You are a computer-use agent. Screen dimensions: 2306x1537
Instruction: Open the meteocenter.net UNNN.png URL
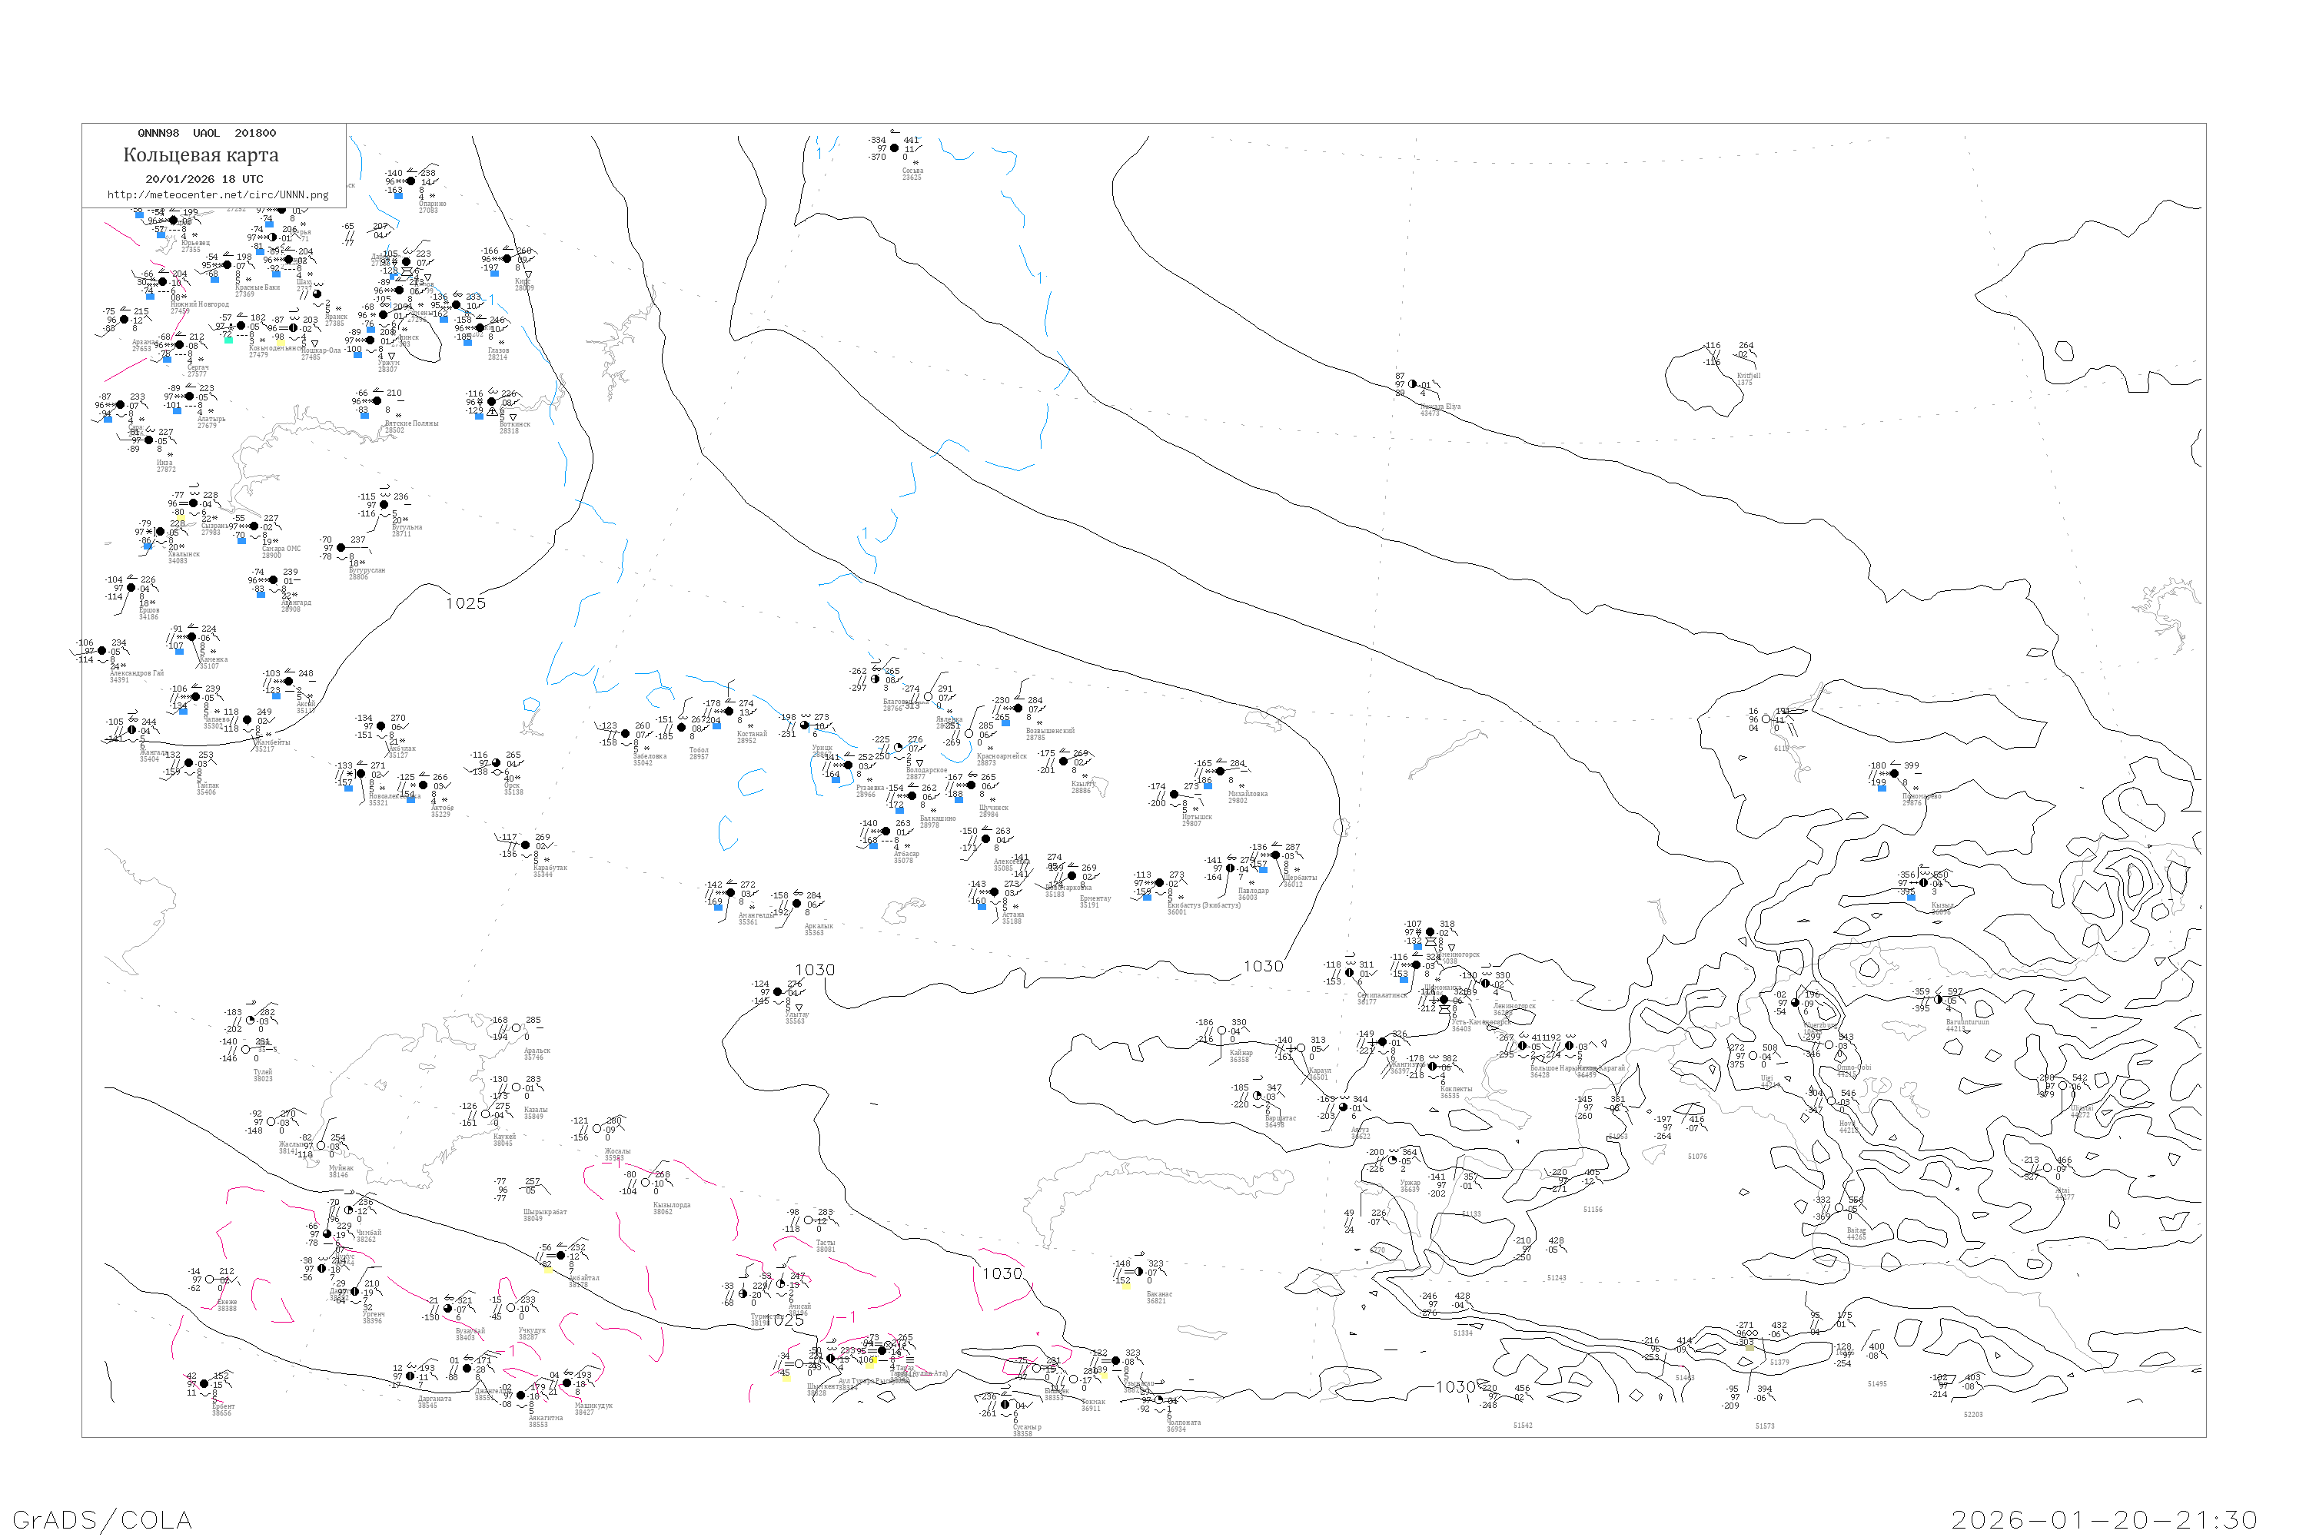point(218,195)
